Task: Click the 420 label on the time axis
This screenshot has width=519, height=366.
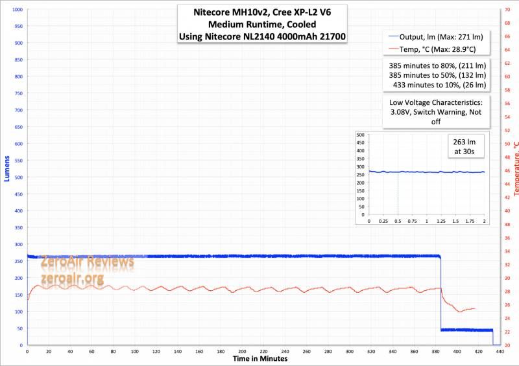Action: [479, 352]
